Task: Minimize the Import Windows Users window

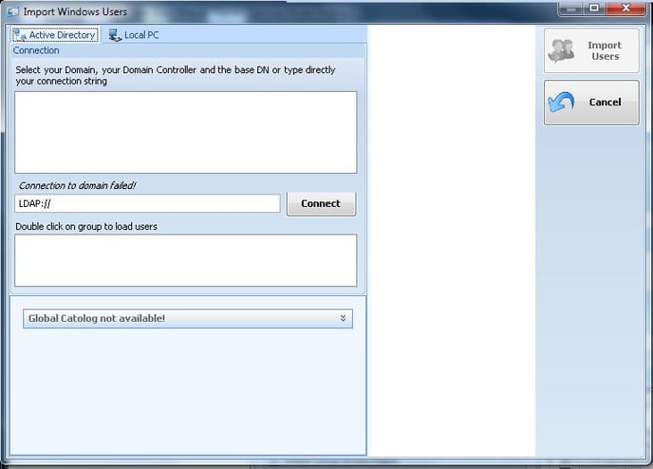Action: click(x=571, y=8)
